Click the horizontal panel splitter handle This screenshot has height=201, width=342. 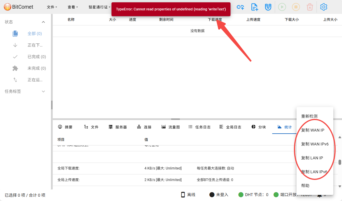pyautogui.click(x=175, y=119)
